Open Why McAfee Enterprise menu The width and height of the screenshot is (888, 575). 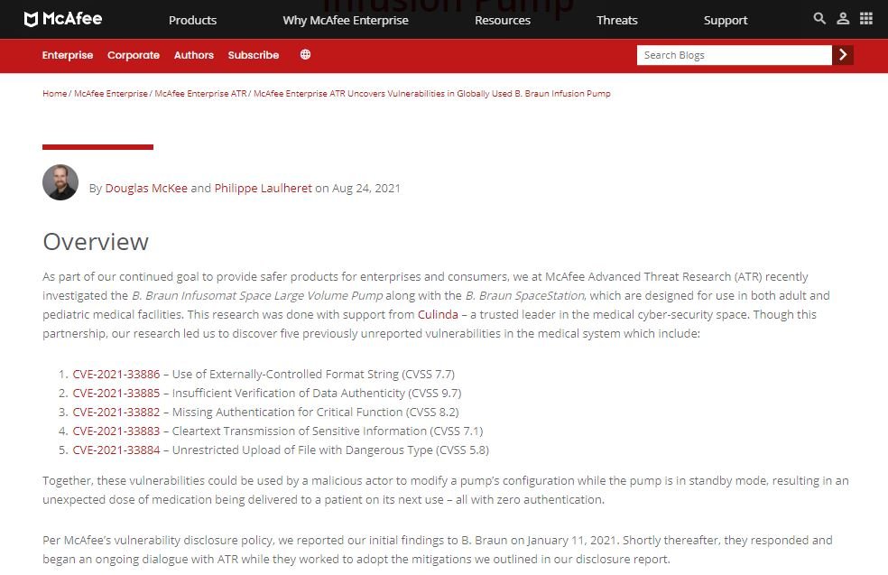coord(346,20)
